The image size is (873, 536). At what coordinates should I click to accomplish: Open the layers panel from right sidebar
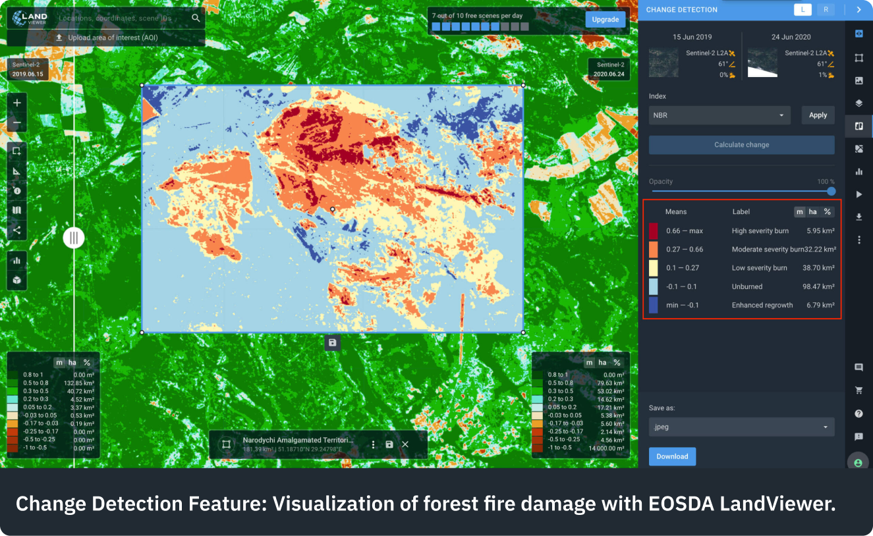click(859, 103)
